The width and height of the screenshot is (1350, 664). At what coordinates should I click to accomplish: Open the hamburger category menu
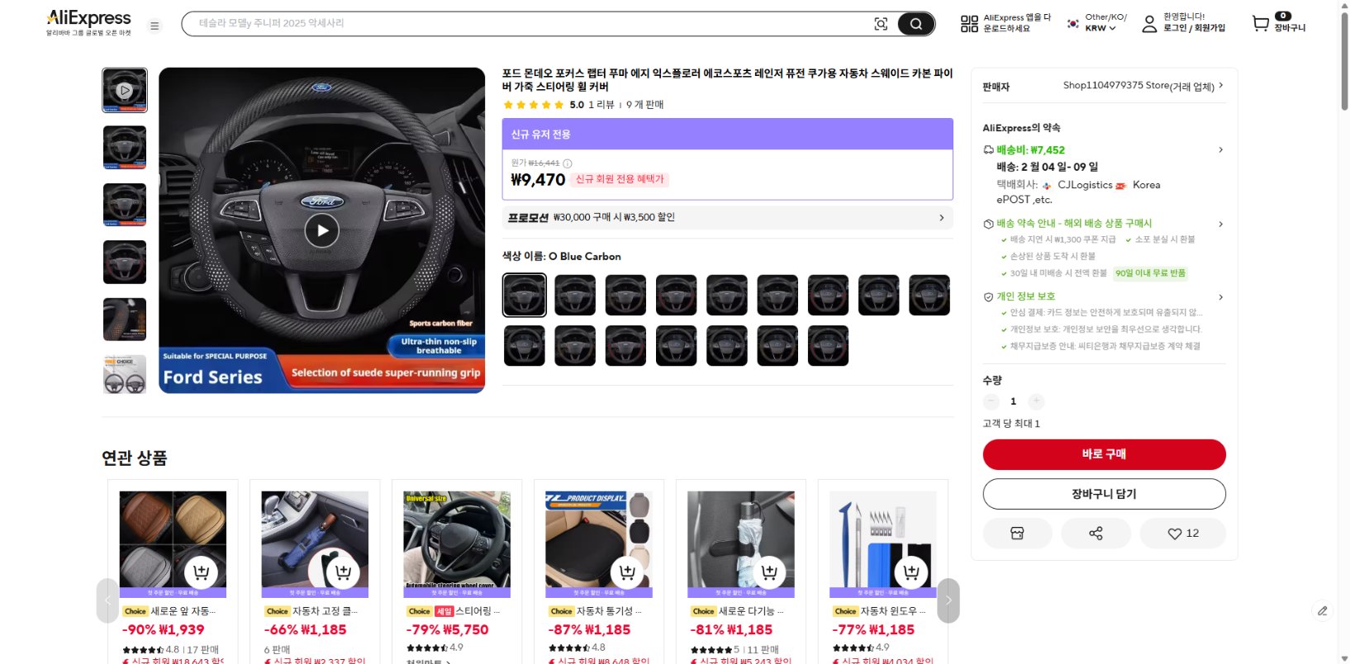[x=154, y=26]
